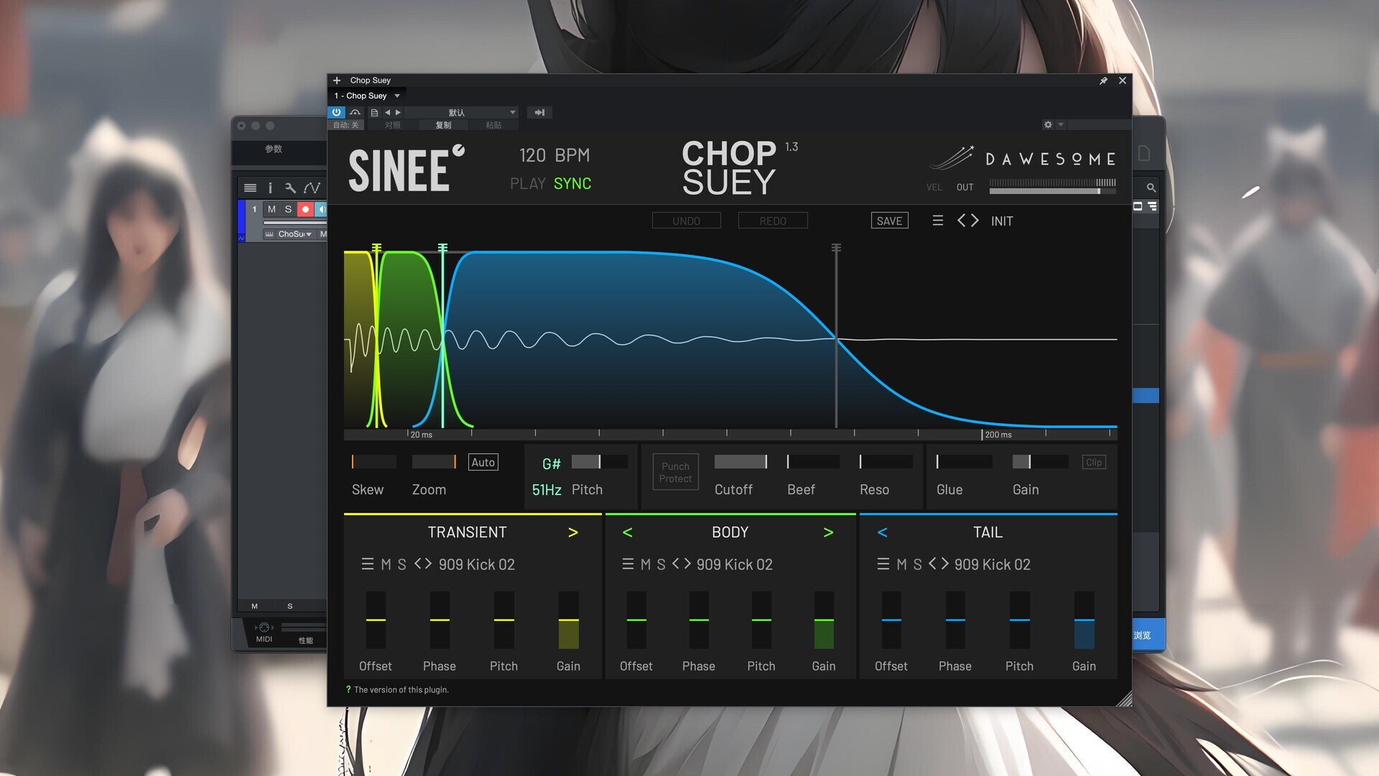Open the global preset hamburger menu

point(938,221)
